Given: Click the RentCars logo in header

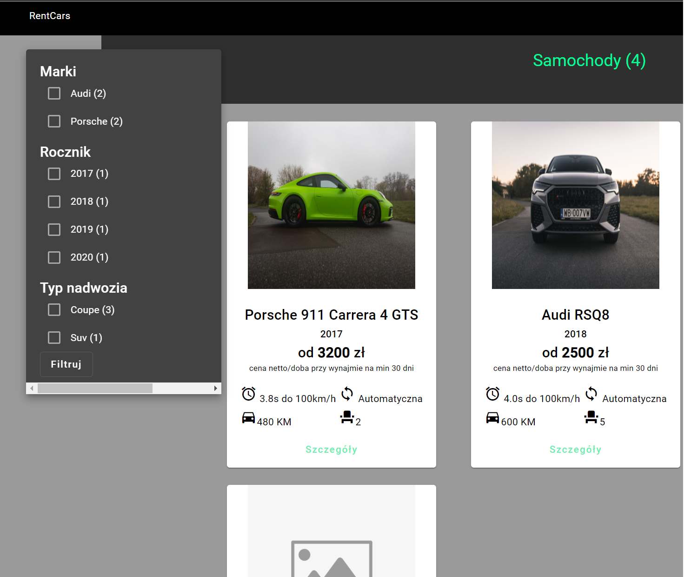Looking at the screenshot, I should pyautogui.click(x=50, y=16).
